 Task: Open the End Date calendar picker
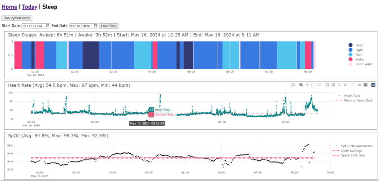(95, 26)
